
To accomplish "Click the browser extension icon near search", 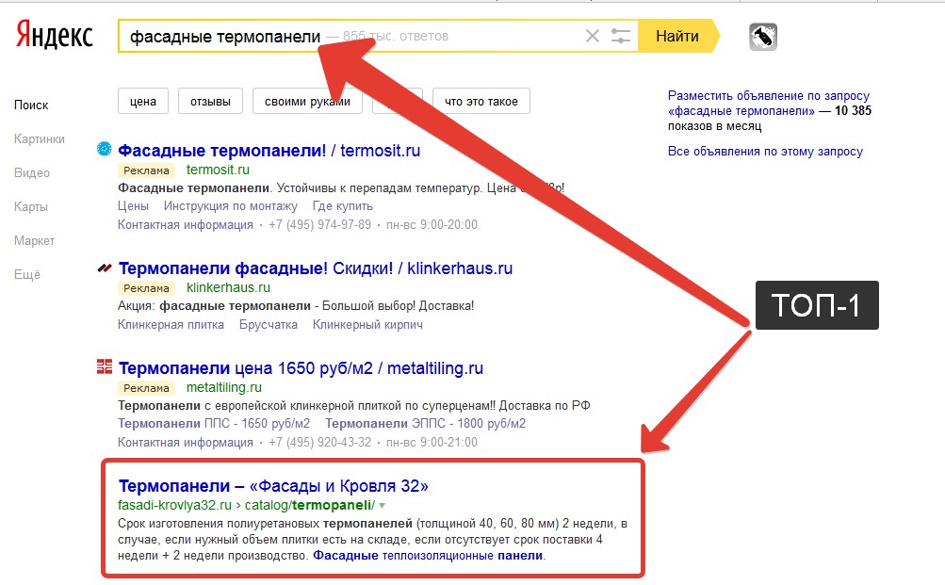I will point(763,37).
